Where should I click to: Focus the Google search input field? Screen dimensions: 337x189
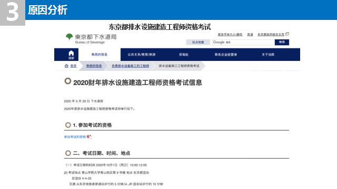(243, 42)
